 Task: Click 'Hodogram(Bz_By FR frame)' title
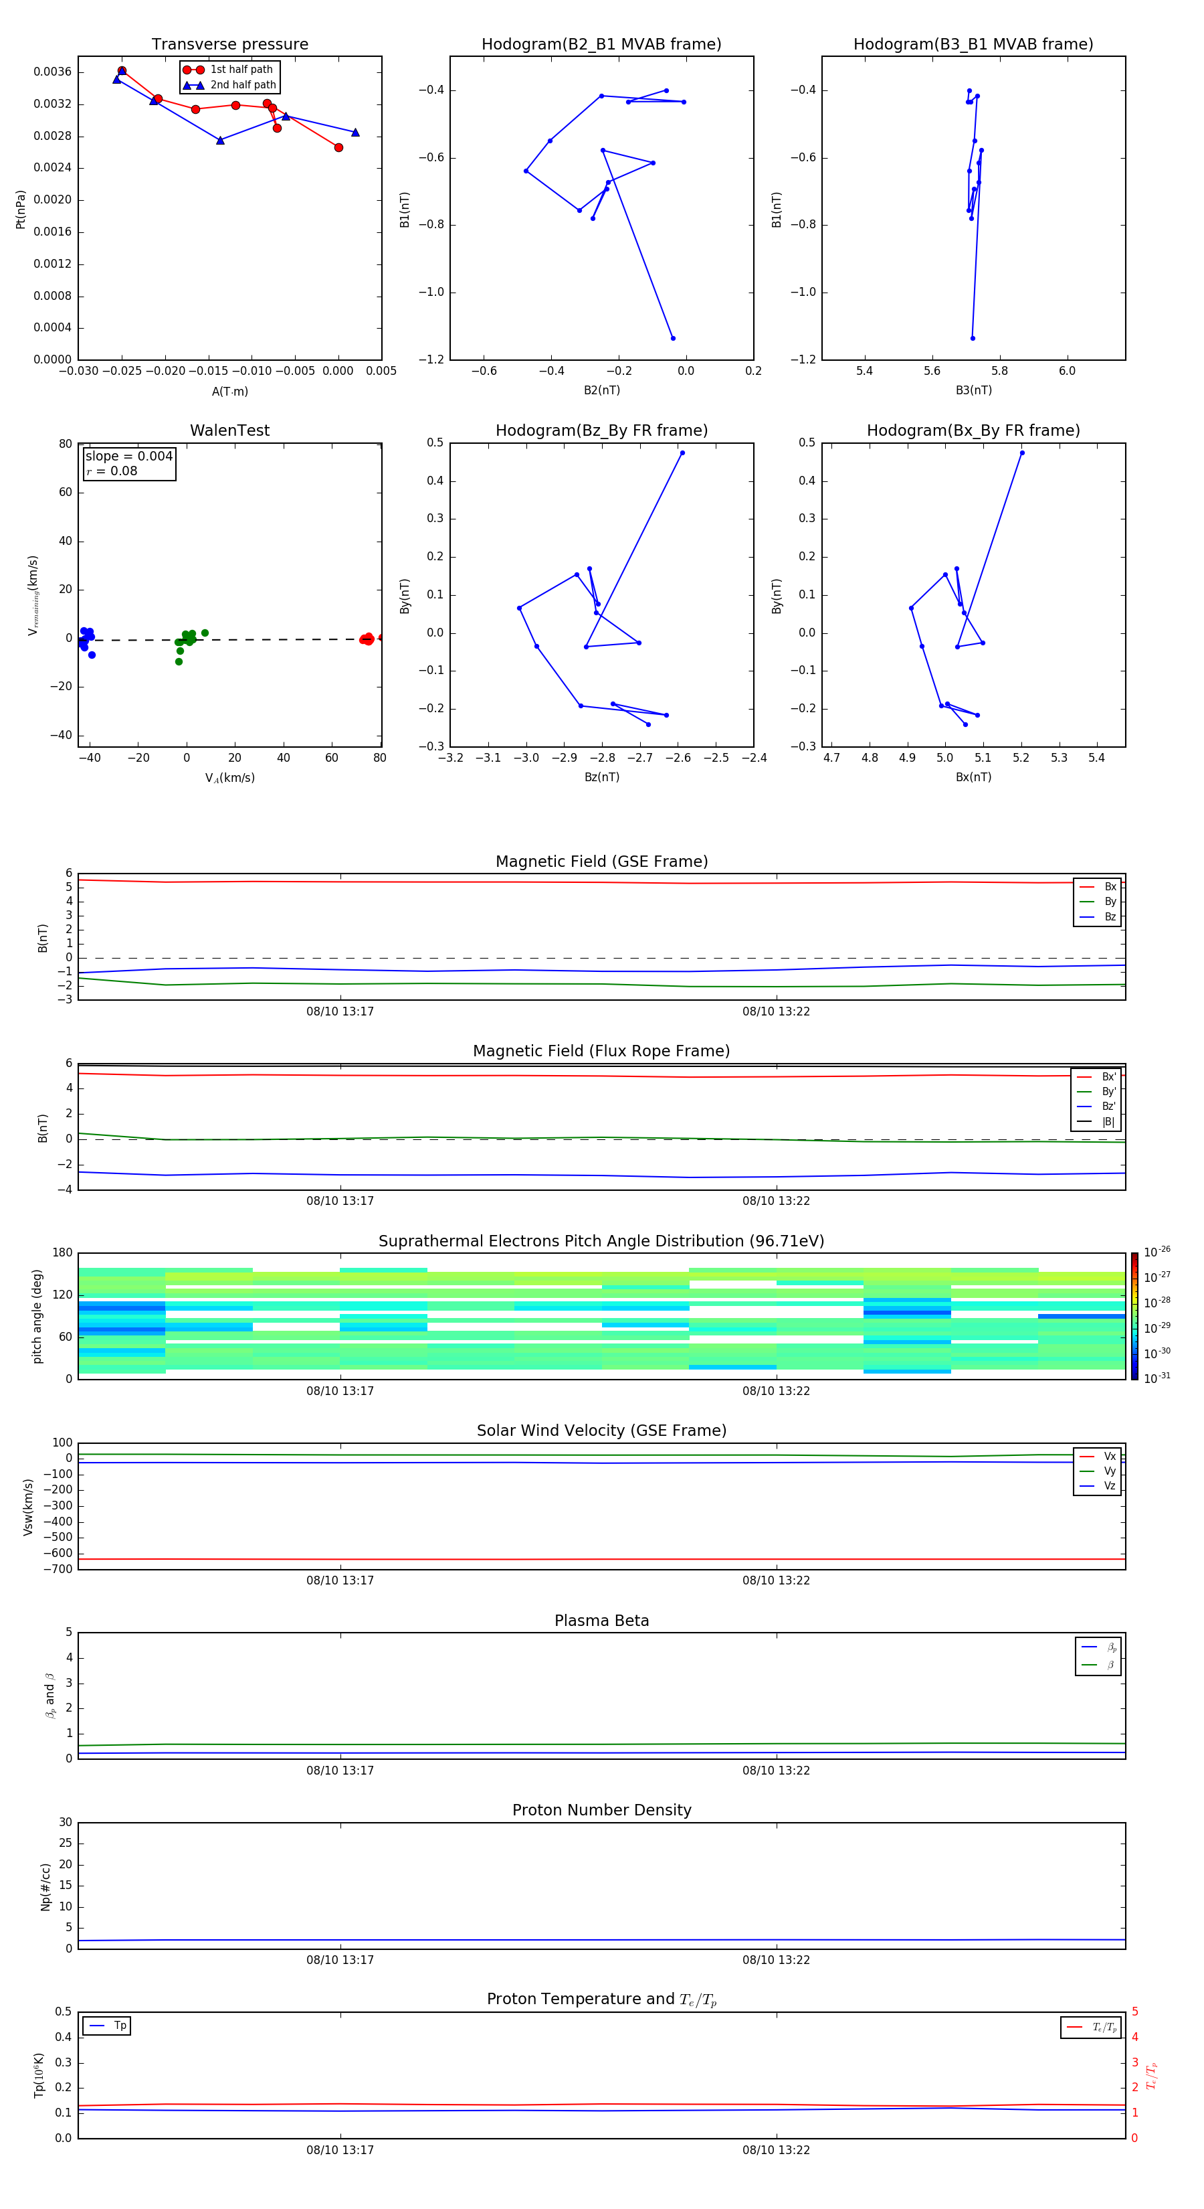click(x=601, y=430)
